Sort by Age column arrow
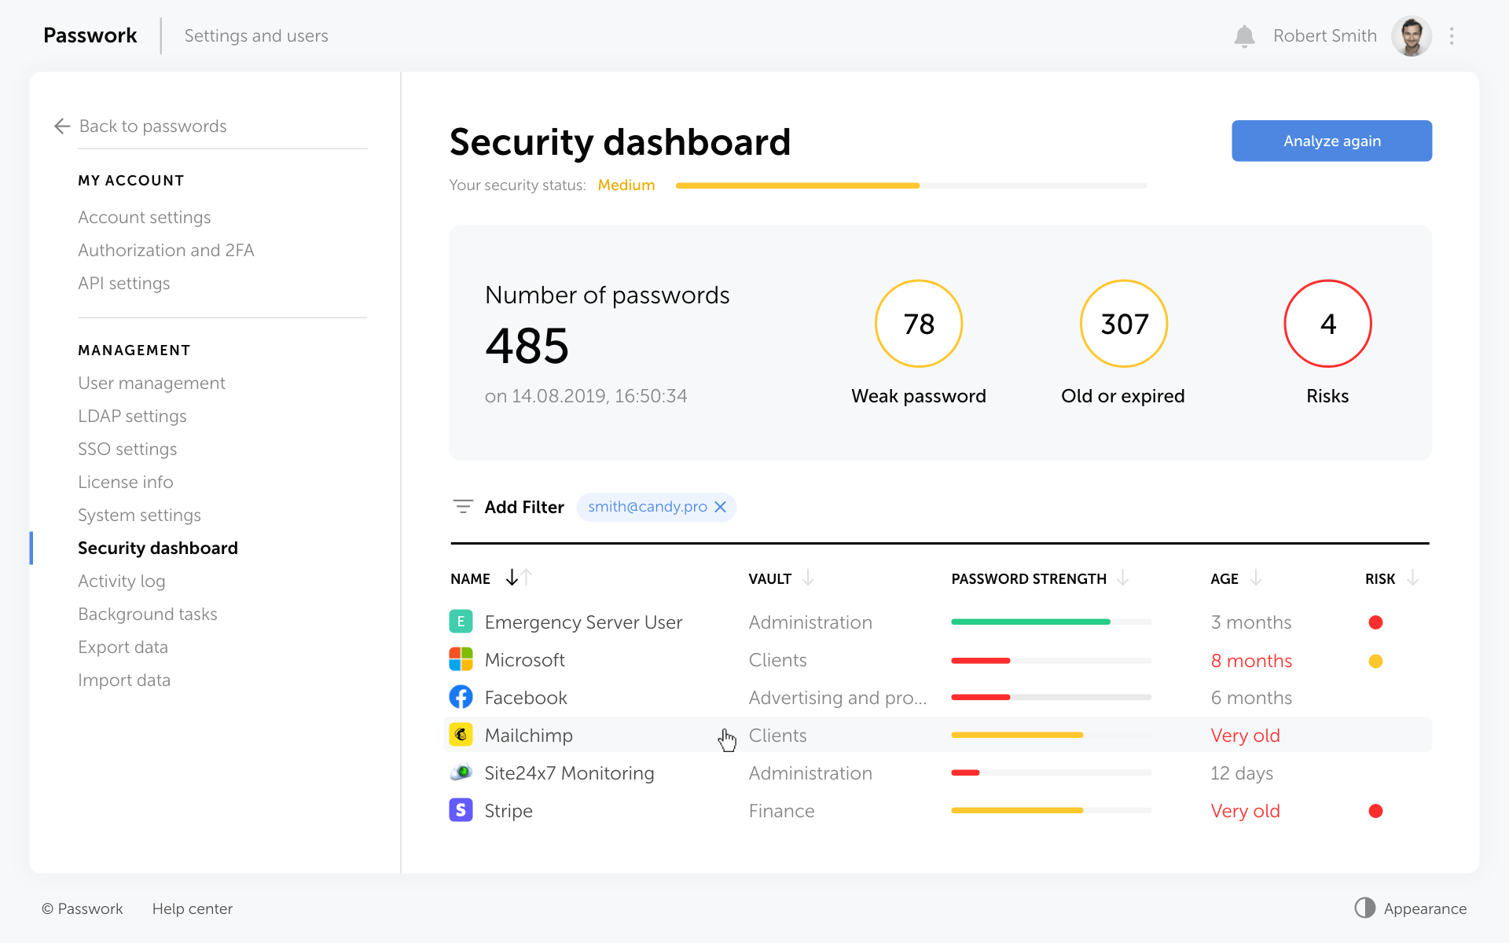This screenshot has width=1509, height=943. 1256,578
